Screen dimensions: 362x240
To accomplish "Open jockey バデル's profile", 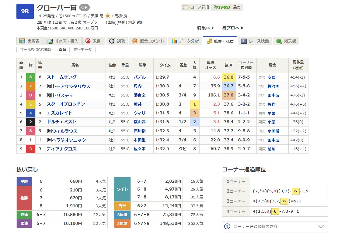I will [x=139, y=77].
